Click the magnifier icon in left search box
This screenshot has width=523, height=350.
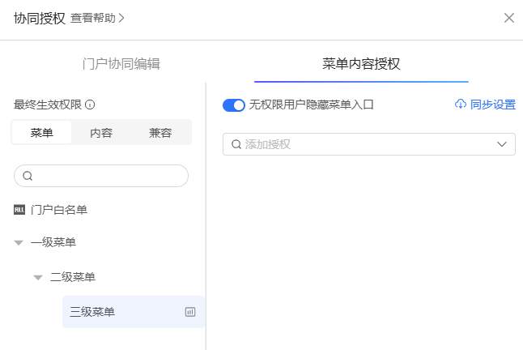(28, 176)
